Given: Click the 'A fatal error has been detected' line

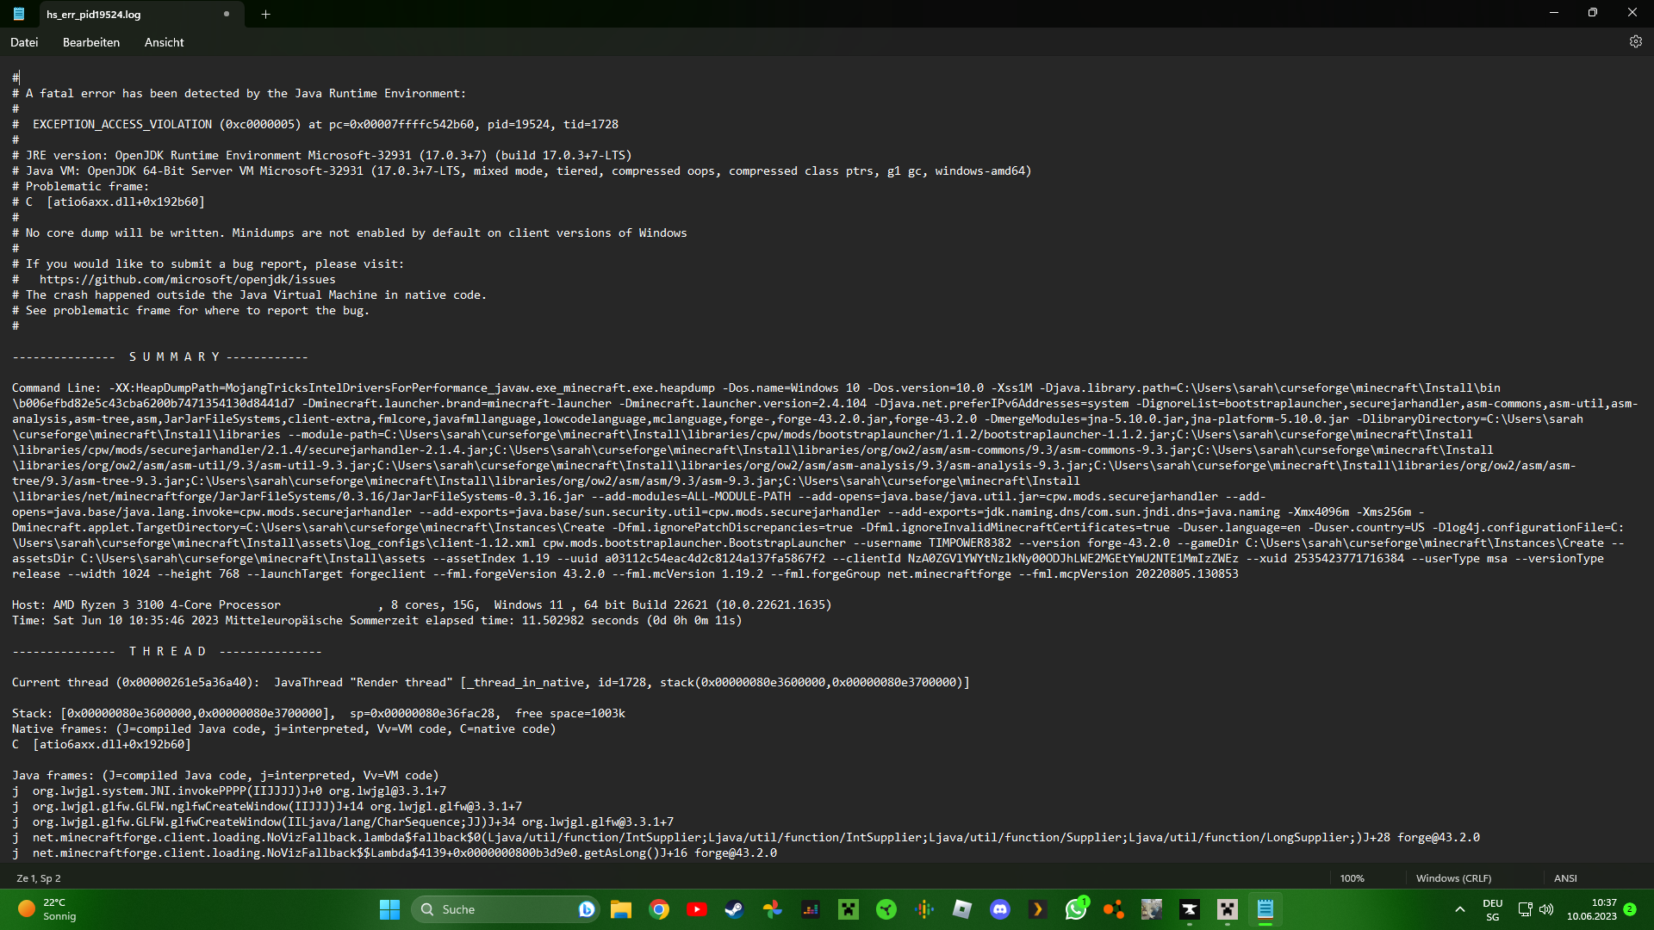Looking at the screenshot, I should [x=239, y=93].
